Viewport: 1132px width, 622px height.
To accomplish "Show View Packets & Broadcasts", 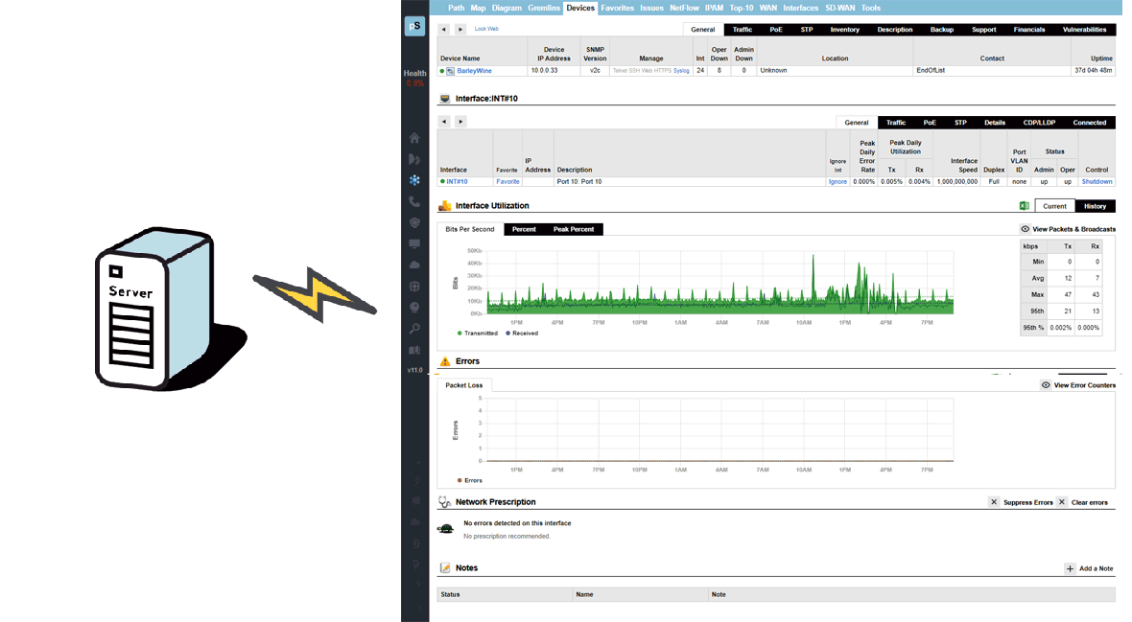I will pos(1067,229).
